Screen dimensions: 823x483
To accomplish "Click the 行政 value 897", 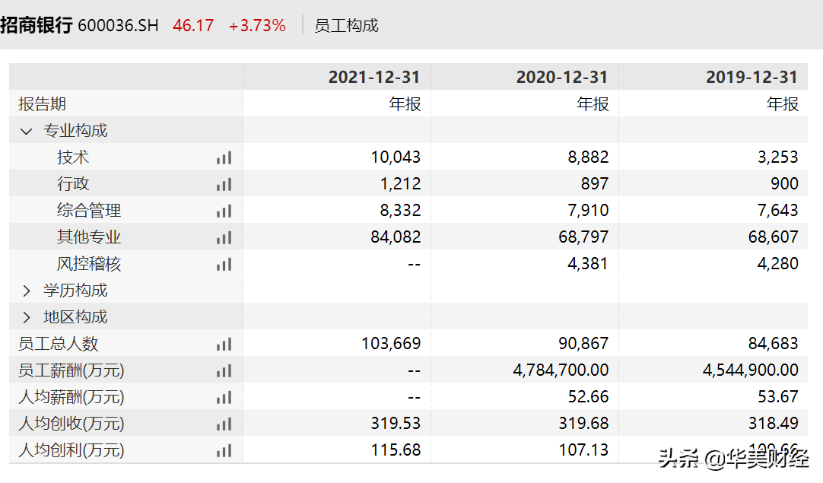I will (595, 184).
